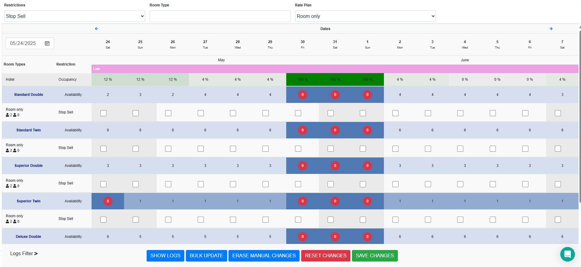
Task: Open the chat support bubble icon
Action: pyautogui.click(x=567, y=254)
